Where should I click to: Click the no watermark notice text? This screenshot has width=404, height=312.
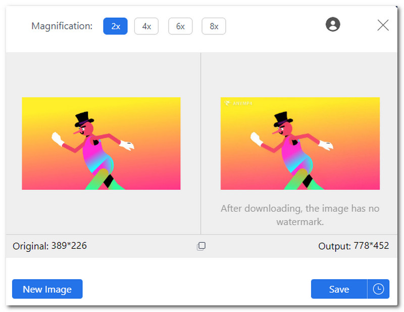[x=300, y=215]
